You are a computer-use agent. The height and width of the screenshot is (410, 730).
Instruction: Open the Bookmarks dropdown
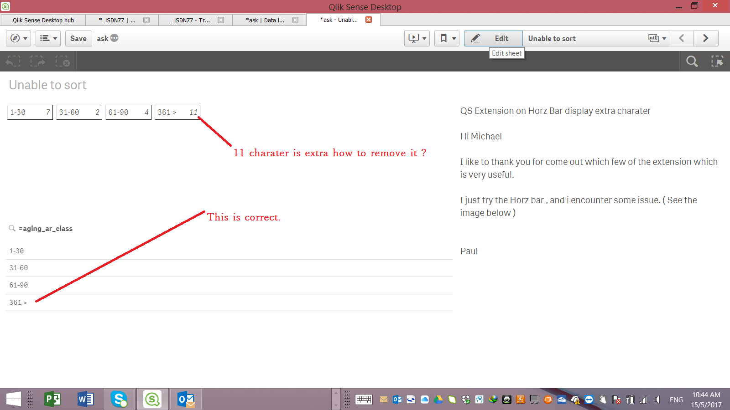(x=447, y=38)
